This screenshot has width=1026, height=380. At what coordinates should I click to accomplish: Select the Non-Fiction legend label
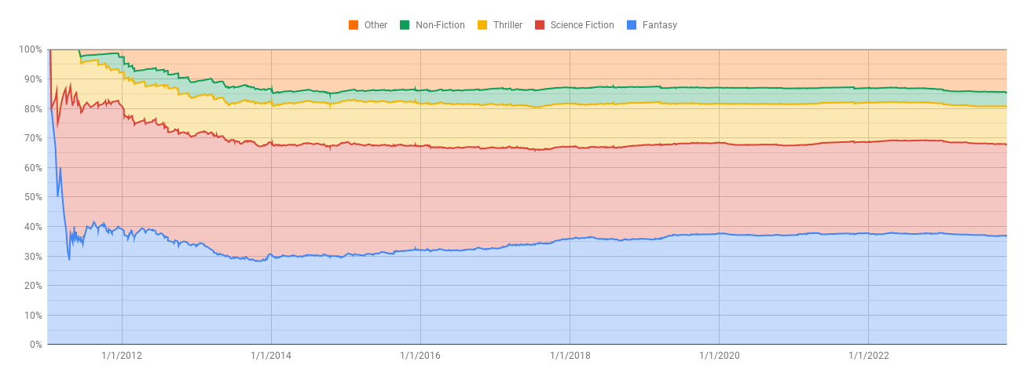click(x=440, y=25)
